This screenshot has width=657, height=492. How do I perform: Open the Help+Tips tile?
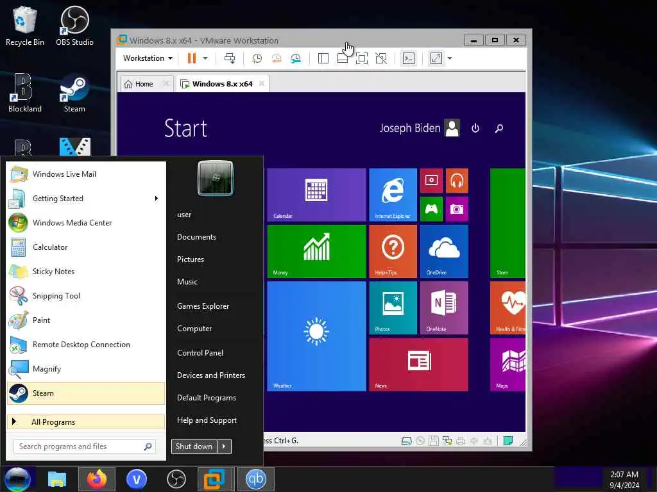[393, 251]
